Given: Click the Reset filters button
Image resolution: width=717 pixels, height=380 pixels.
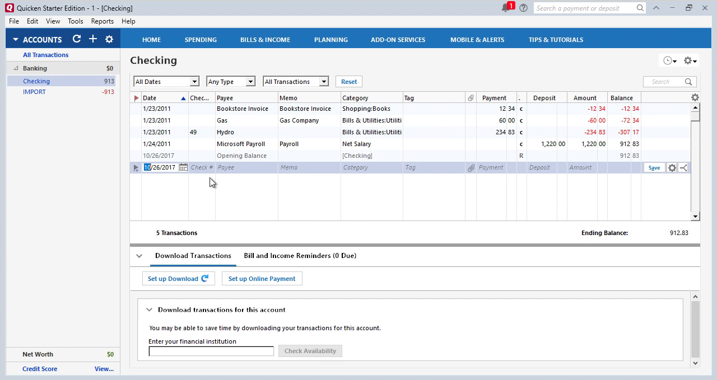Looking at the screenshot, I should coord(349,82).
